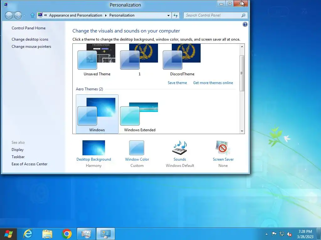
Task: Click the network tray icon
Action: (x=282, y=234)
